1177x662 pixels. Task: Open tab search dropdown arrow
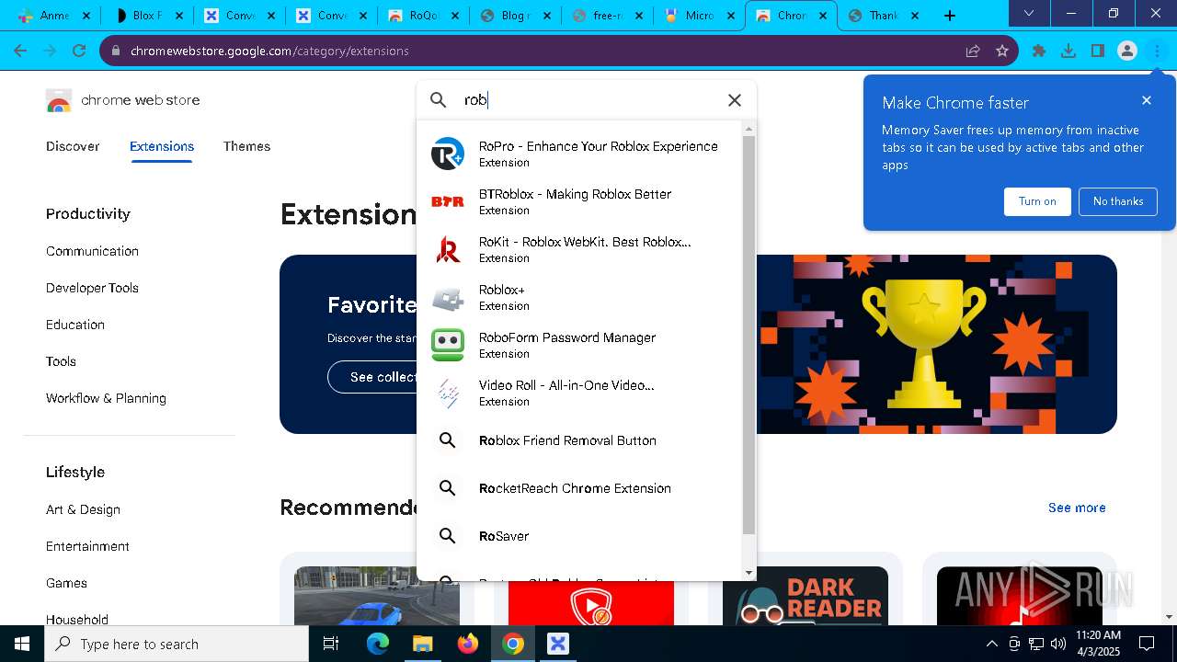point(1029,14)
